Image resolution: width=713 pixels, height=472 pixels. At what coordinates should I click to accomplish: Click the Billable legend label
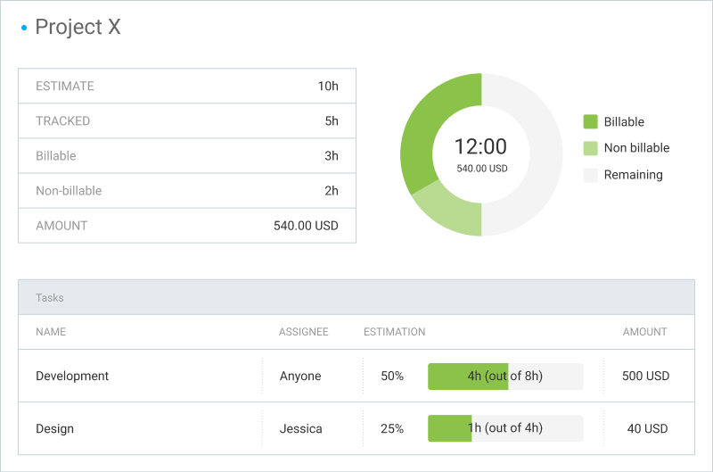(624, 122)
